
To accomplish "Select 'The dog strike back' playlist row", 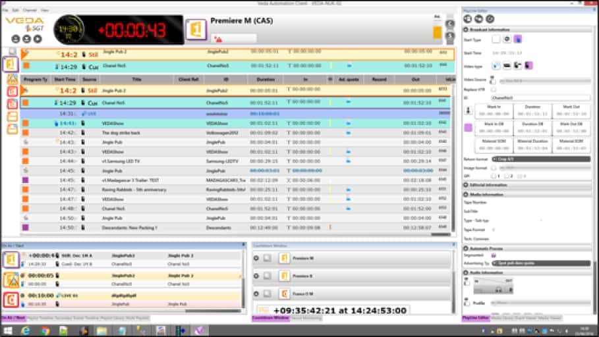I will (236, 133).
